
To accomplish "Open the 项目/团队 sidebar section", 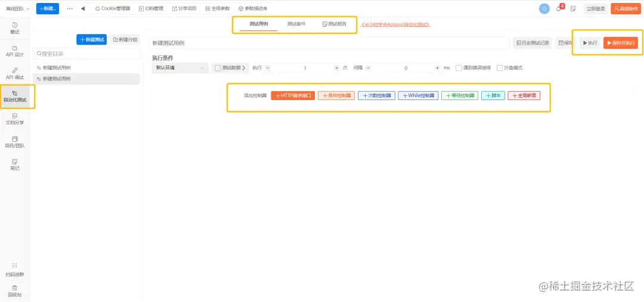I will point(15,142).
